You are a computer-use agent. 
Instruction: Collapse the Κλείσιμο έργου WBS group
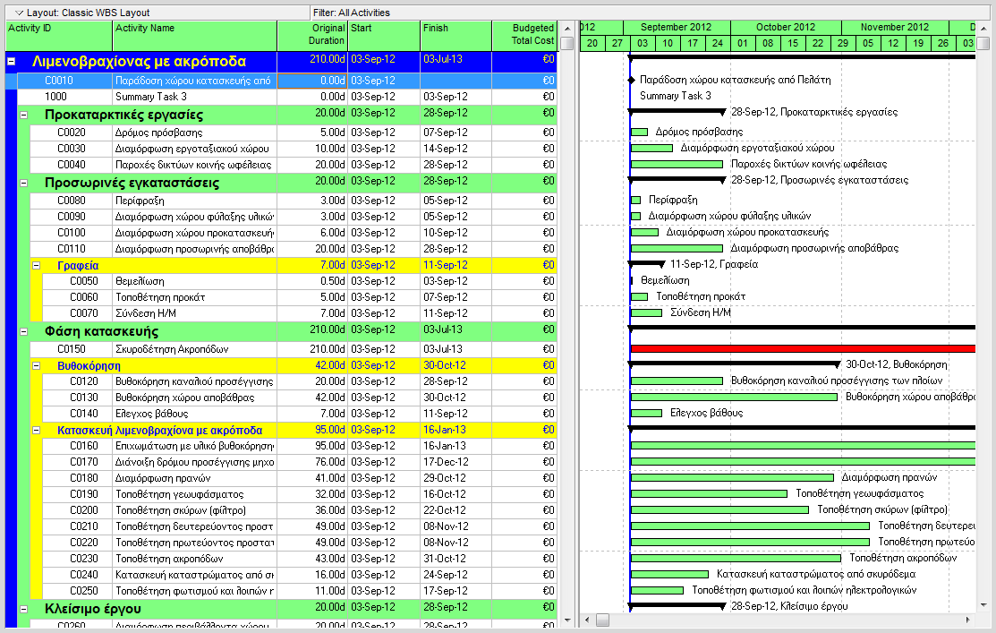pyautogui.click(x=23, y=609)
